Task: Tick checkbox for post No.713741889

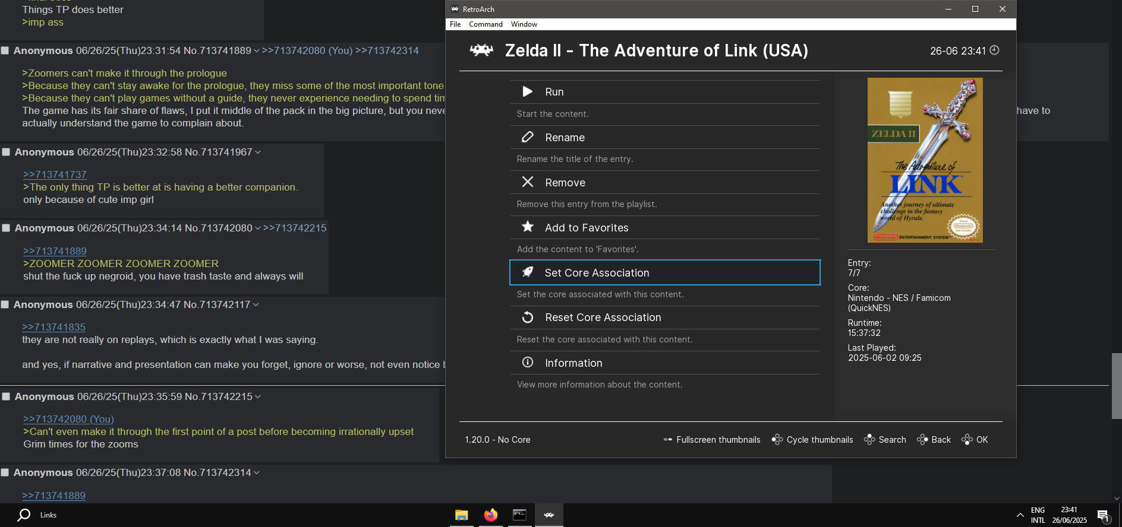Action: pyautogui.click(x=5, y=50)
